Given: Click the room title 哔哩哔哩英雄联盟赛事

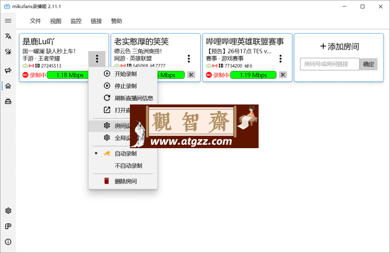Looking at the screenshot, I should 245,41.
